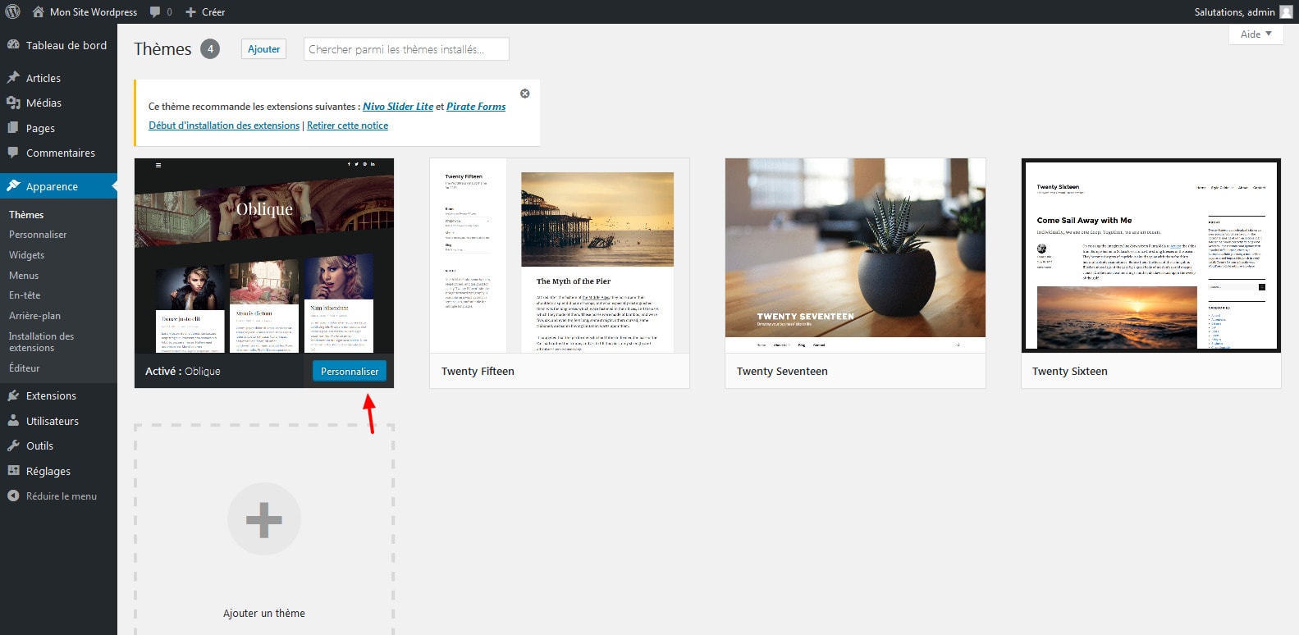Open Salutations, admin account menu
The image size is (1299, 635).
click(1243, 11)
